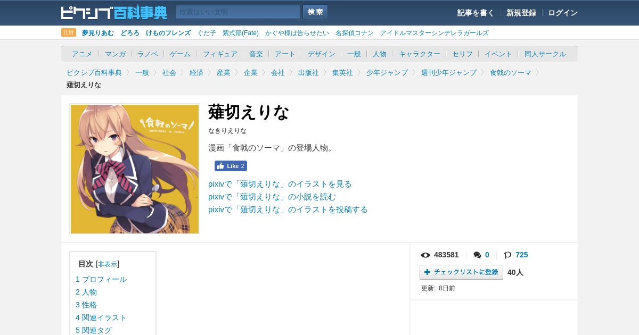Click the 薙切えりな character illustration thumbnail
639x335 pixels.
pyautogui.click(x=135, y=169)
